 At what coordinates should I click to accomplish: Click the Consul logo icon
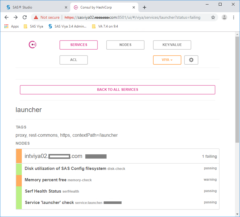coord(33,45)
